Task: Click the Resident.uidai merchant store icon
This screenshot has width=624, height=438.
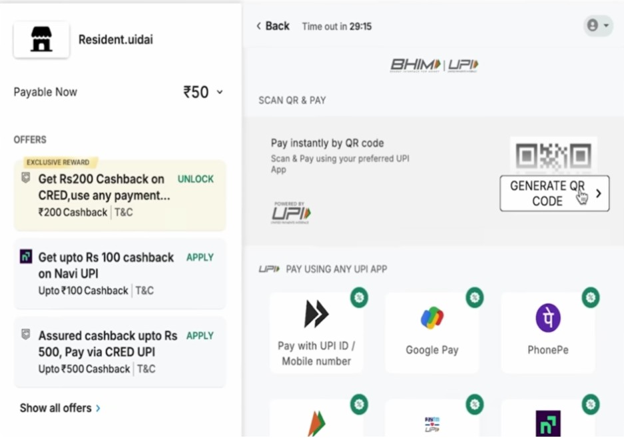Action: pyautogui.click(x=41, y=40)
